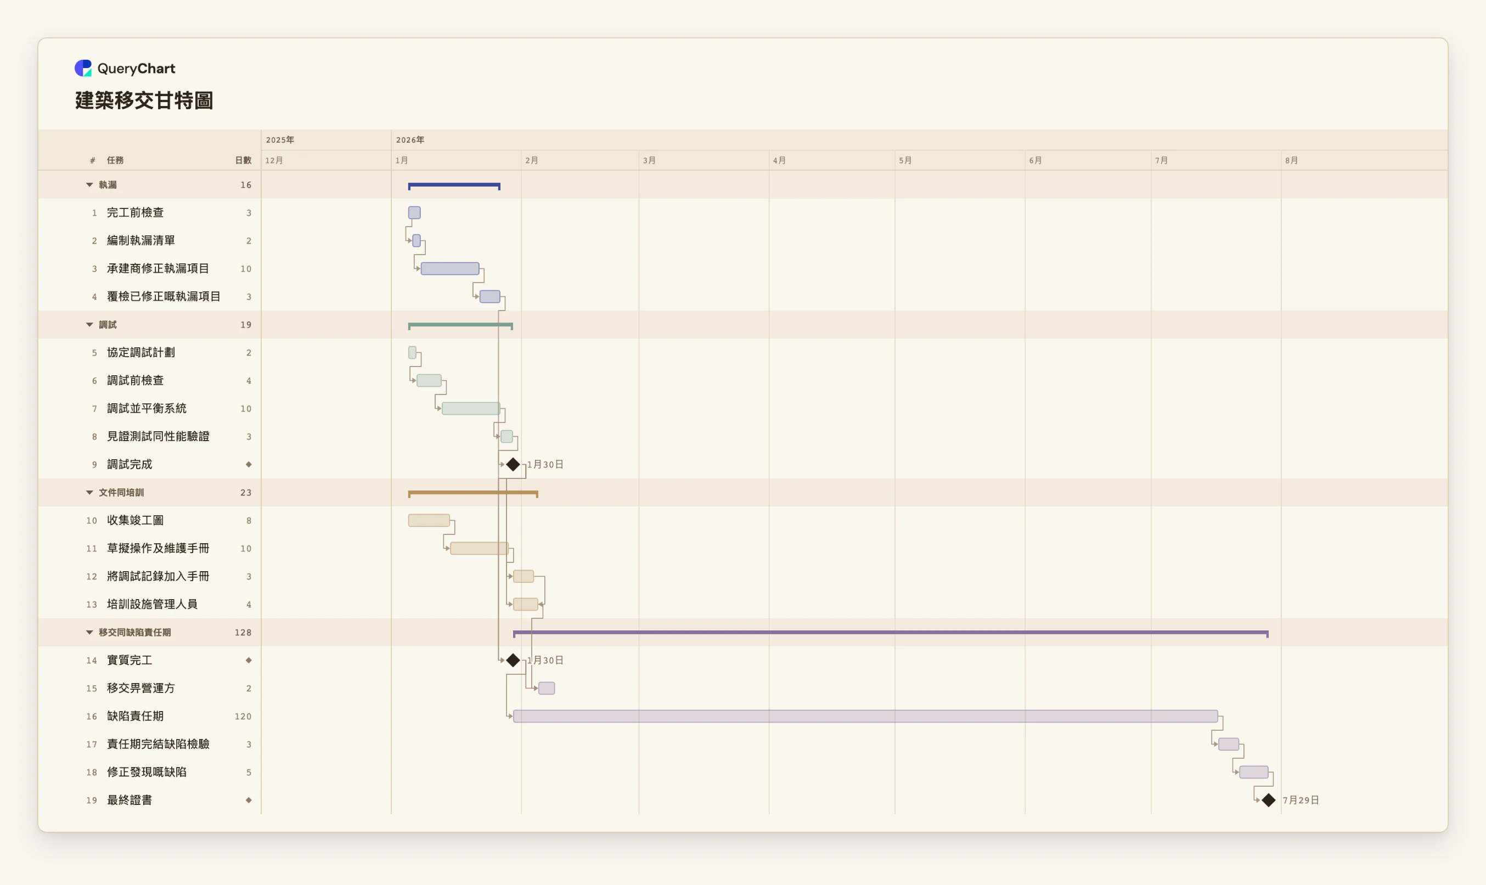1486x885 pixels.
Task: Collapse the 移交同缺陷責任期 group
Action: click(89, 632)
